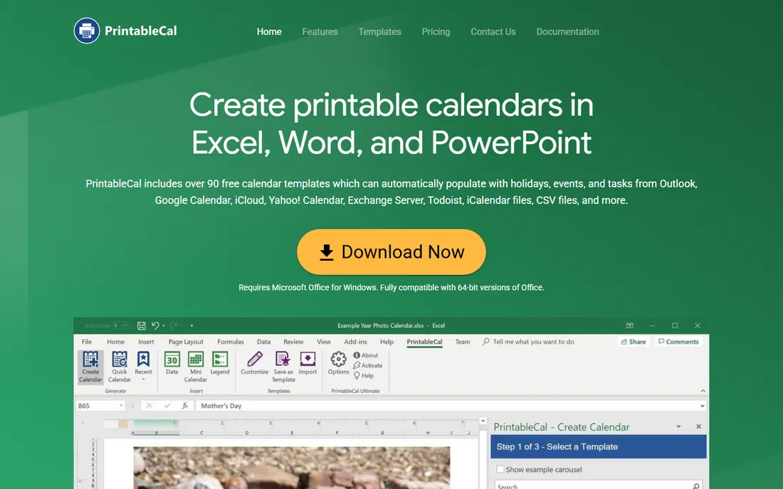This screenshot has height=489, width=783.
Task: Click the Customize template icon
Action: pyautogui.click(x=255, y=363)
